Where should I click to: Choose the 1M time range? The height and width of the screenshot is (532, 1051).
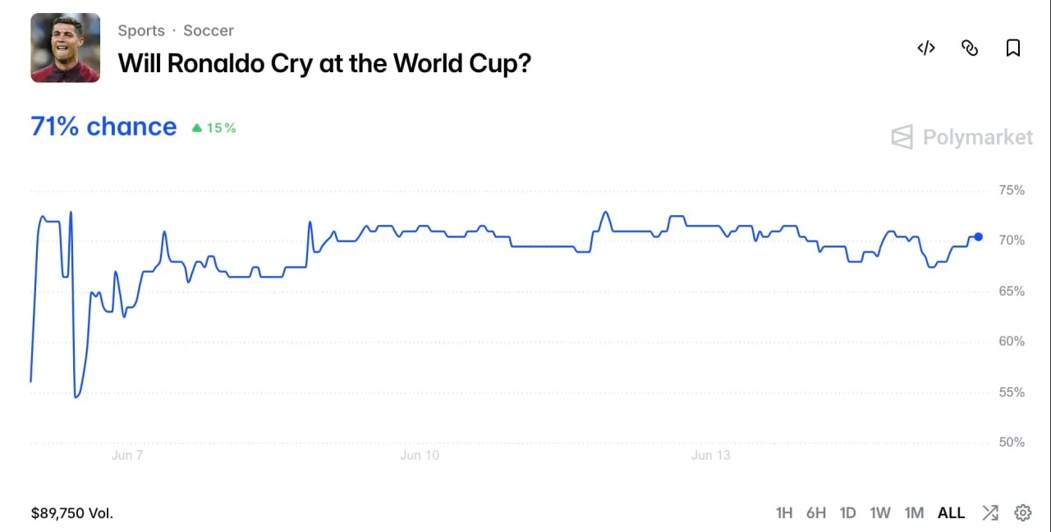[914, 513]
